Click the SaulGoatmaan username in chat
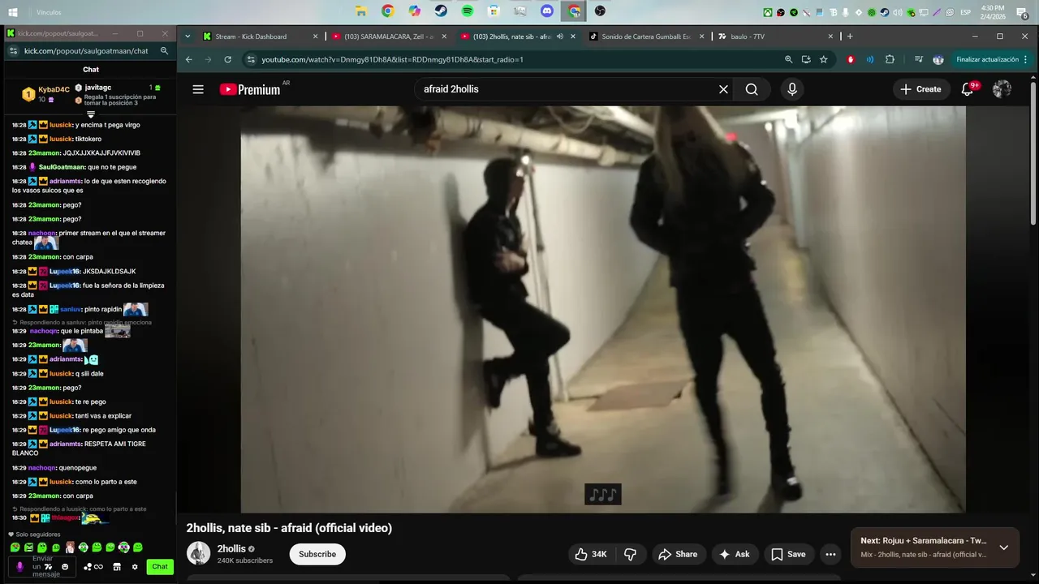The width and height of the screenshot is (1039, 584). pyautogui.click(x=63, y=167)
